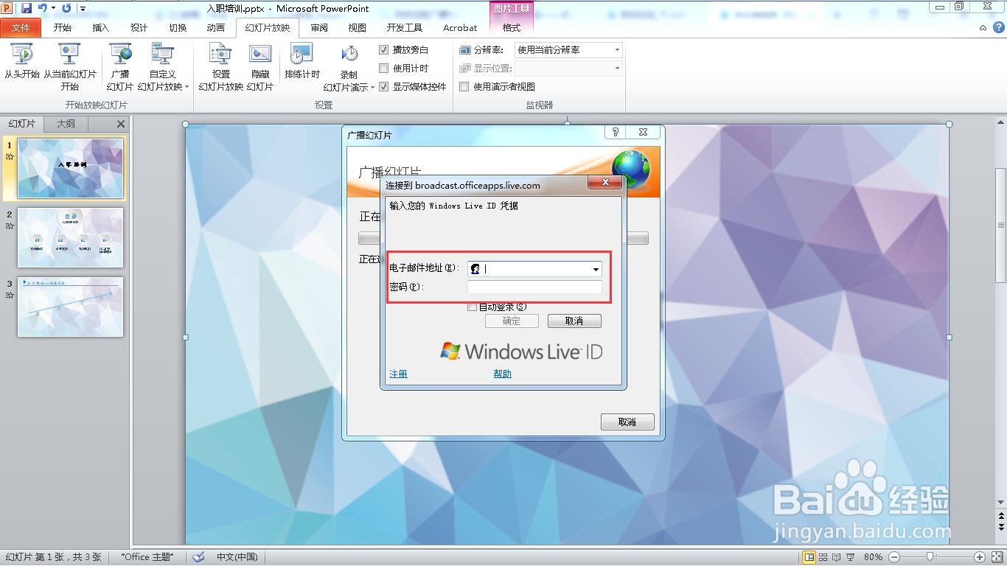Switch to Normal view in status bar

[x=809, y=557]
